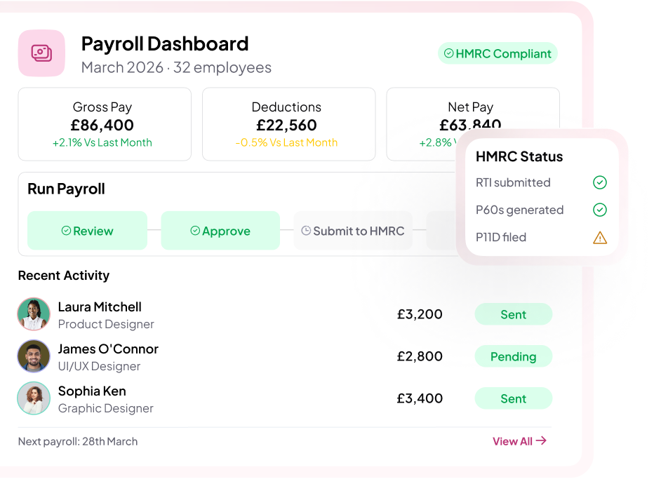Open Sophia Ken's profile avatar
Image resolution: width=661 pixels, height=479 pixels.
[x=34, y=398]
